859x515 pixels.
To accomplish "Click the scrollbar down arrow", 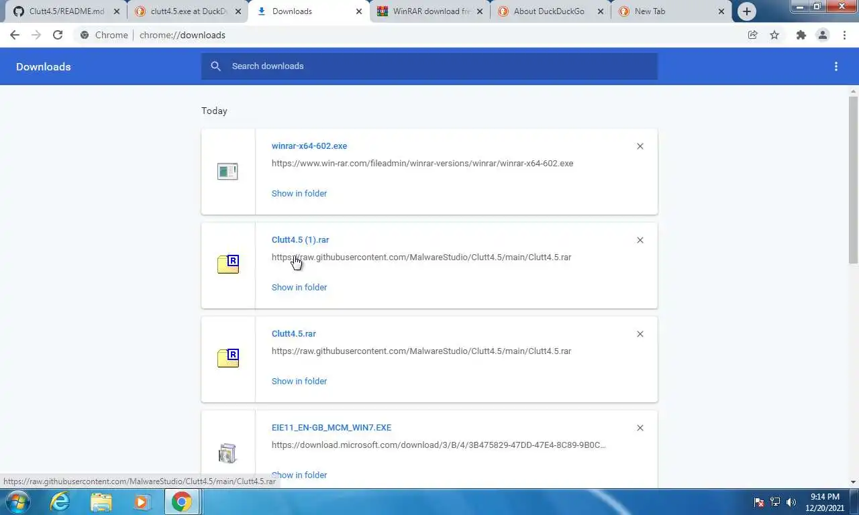I will pyautogui.click(x=853, y=481).
